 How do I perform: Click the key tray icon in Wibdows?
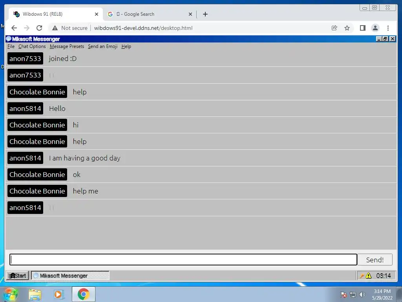coord(362,276)
